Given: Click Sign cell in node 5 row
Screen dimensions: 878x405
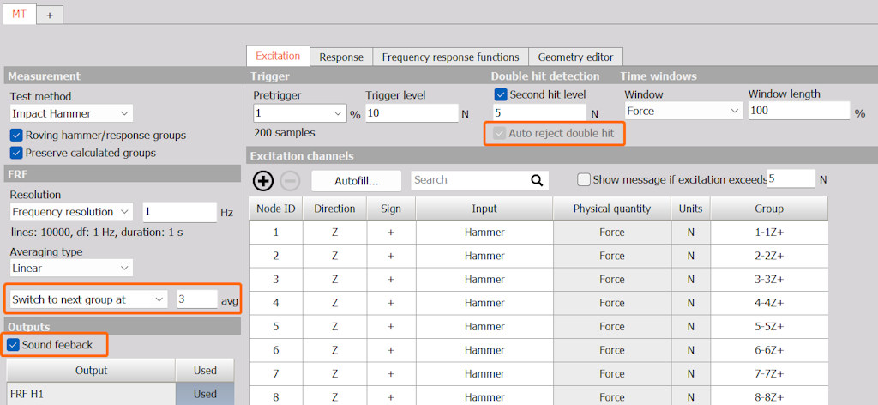Looking at the screenshot, I should point(391,327).
